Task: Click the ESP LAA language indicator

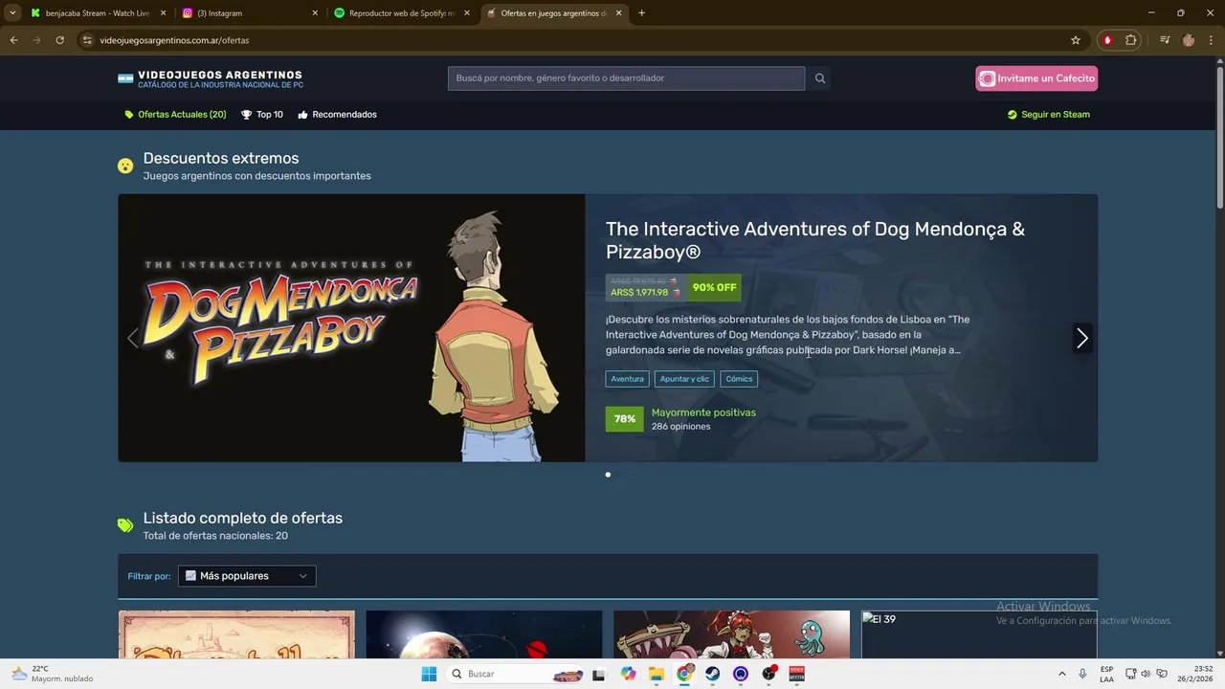Action: click(x=1106, y=674)
